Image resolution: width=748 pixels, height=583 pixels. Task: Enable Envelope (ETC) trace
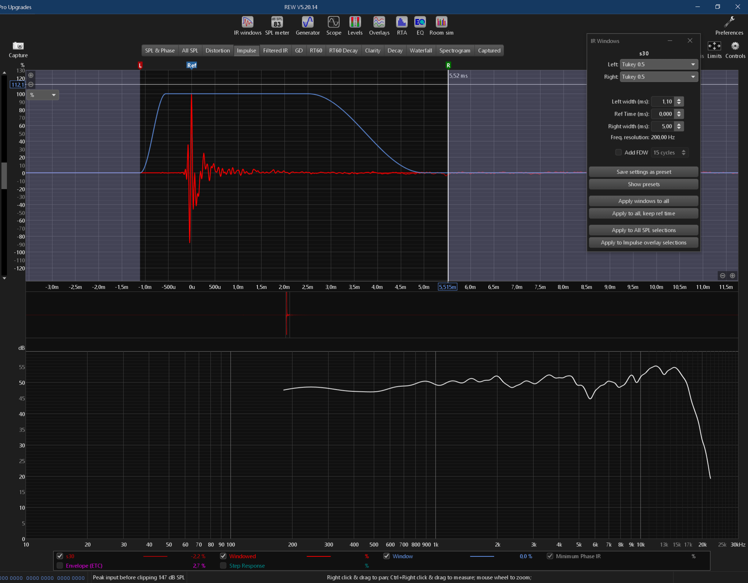point(60,565)
